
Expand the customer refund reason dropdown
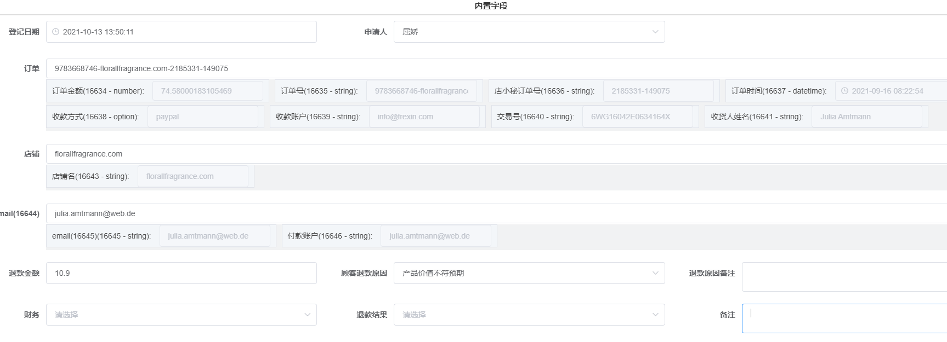coord(529,273)
